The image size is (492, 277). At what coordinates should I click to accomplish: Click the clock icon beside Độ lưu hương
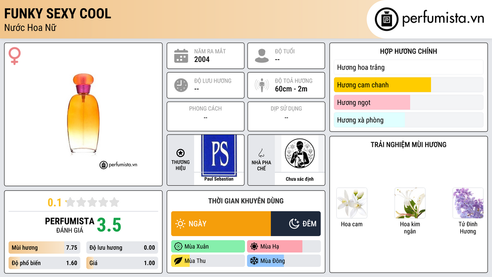tap(181, 85)
